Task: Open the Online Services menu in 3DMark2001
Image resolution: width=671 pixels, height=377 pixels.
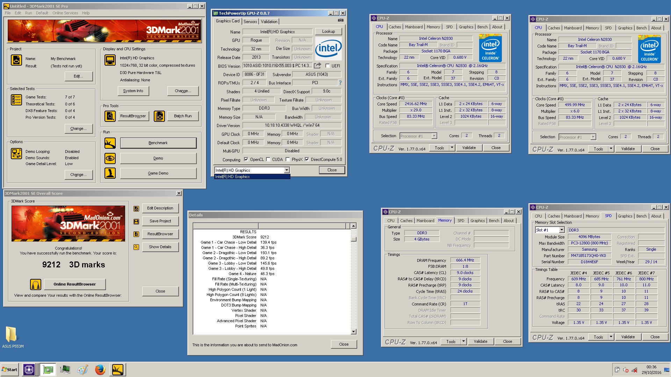Action: point(65,13)
